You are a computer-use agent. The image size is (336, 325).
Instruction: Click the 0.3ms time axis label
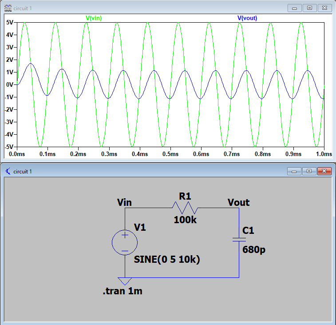pos(109,154)
